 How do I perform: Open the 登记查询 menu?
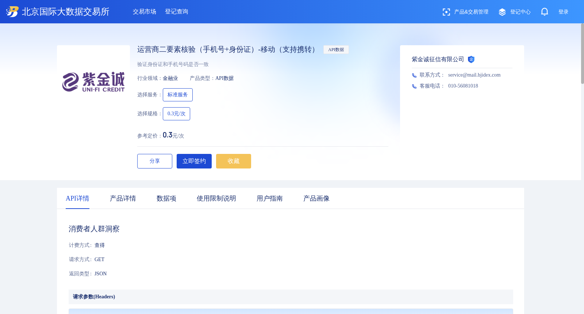[x=177, y=12]
